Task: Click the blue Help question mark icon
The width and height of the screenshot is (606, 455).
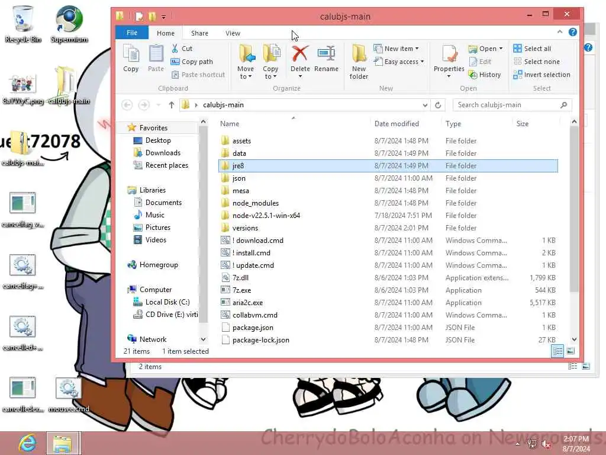Action: click(x=573, y=32)
